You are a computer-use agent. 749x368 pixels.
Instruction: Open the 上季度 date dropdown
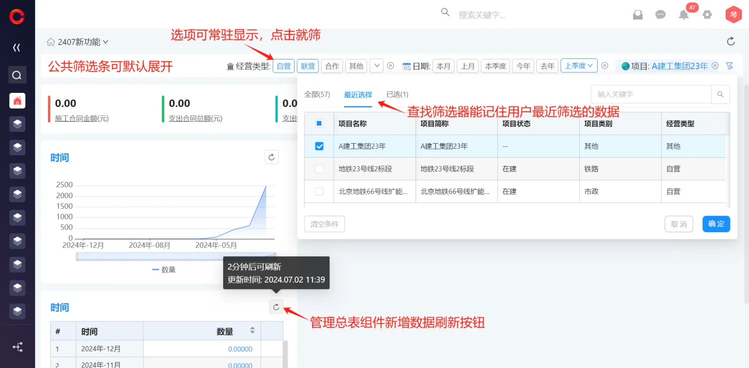[x=579, y=66]
